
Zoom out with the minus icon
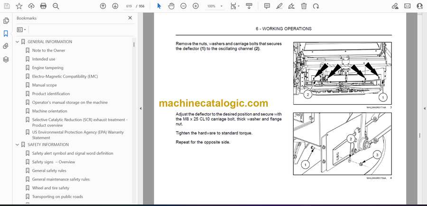click(x=184, y=6)
